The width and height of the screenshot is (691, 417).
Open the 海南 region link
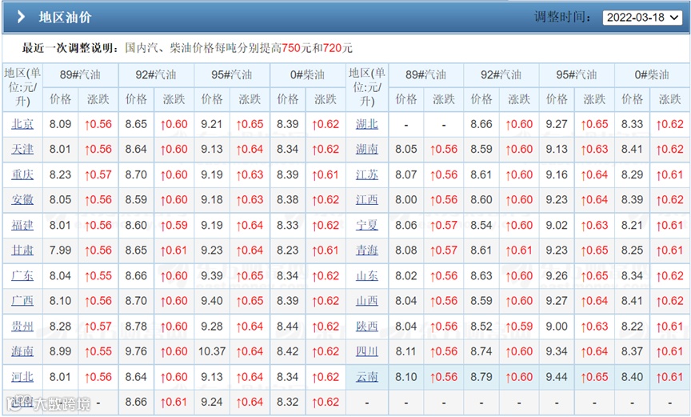22,351
